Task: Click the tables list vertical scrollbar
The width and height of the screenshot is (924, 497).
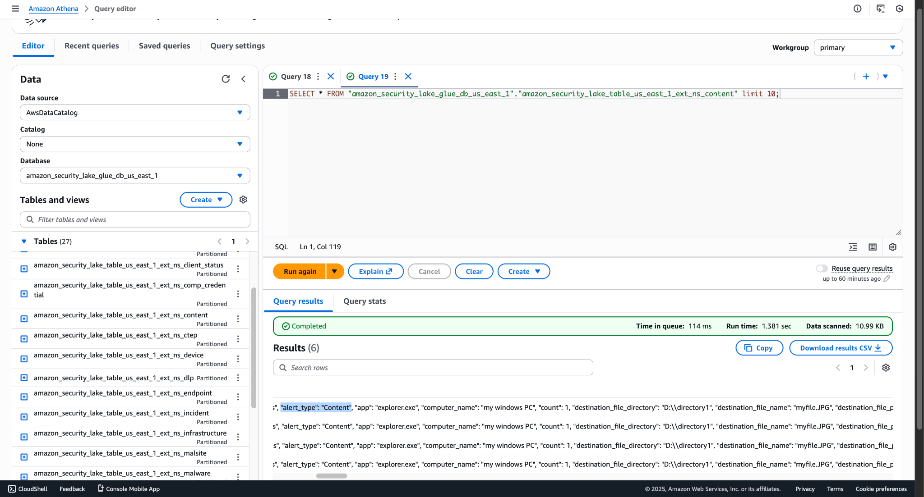Action: click(x=254, y=347)
